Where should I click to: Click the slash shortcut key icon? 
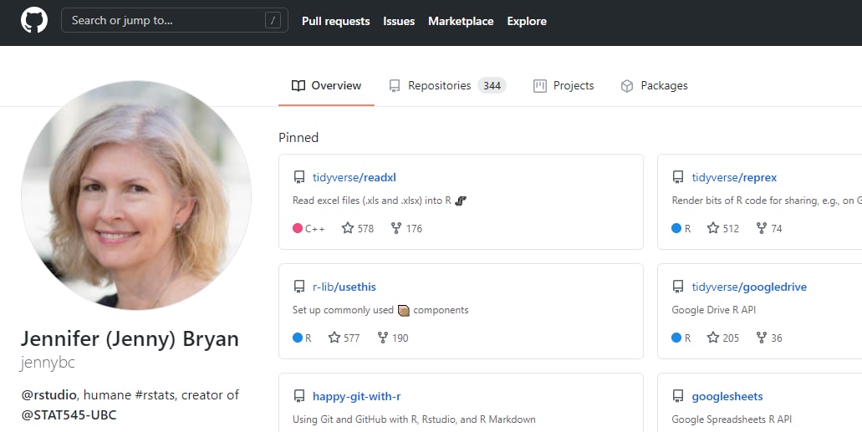point(273,21)
